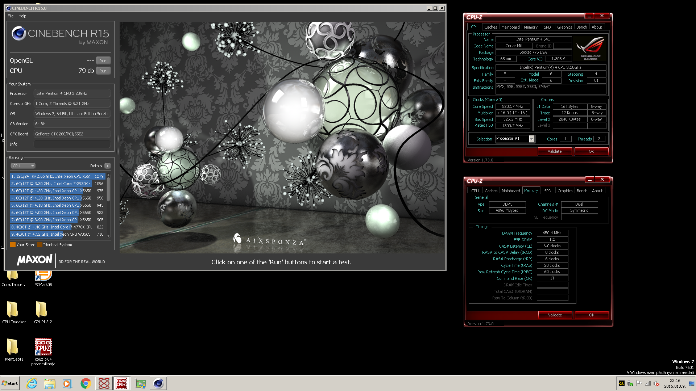Open Bench tab in upper CPU-Z
This screenshot has height=391, width=696.
pyautogui.click(x=582, y=27)
